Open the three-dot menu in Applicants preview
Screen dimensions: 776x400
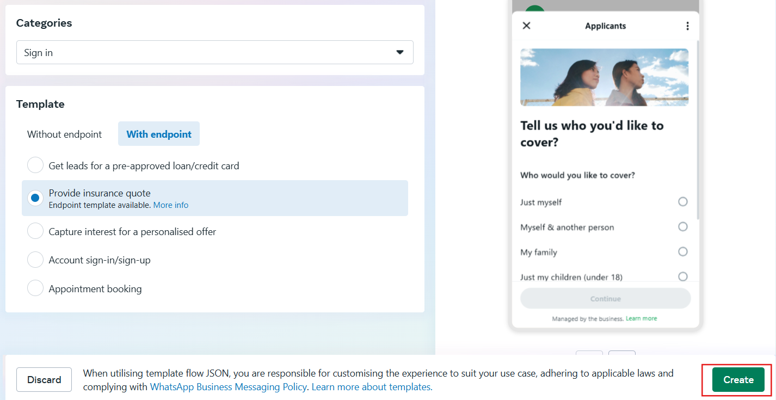pyautogui.click(x=687, y=26)
